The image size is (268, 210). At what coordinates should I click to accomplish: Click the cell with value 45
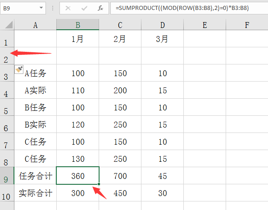tap(162, 175)
